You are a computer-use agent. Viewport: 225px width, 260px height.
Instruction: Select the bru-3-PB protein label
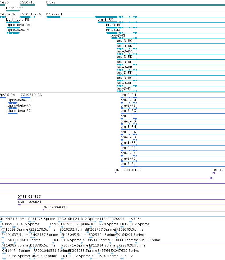click(x=128, y=148)
